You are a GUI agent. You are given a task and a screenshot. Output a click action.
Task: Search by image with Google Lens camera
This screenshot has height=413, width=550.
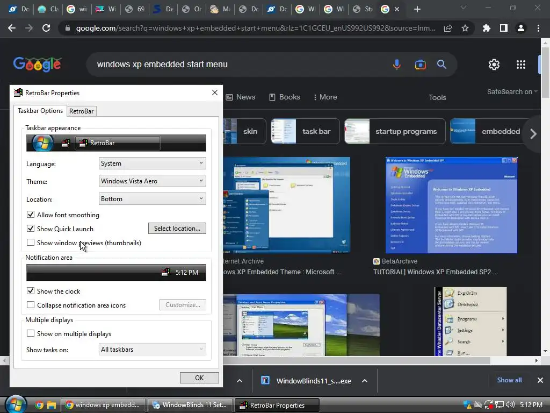click(x=420, y=65)
